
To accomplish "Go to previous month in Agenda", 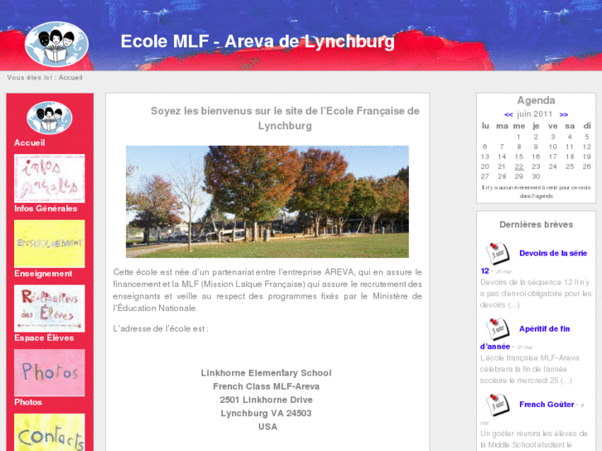I will [508, 114].
